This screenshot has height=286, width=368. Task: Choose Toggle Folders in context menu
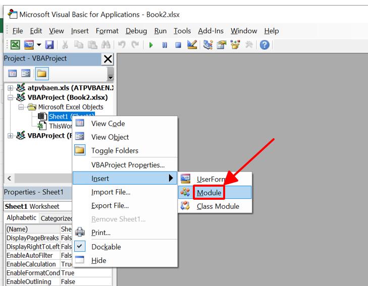pyautogui.click(x=125, y=150)
